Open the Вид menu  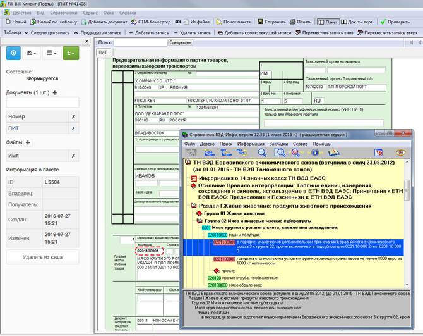point(41,13)
